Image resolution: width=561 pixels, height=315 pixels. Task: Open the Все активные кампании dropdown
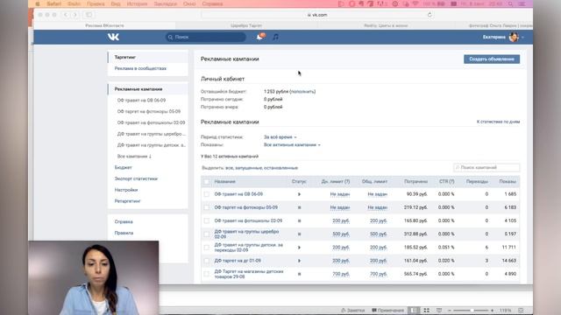[x=292, y=145]
